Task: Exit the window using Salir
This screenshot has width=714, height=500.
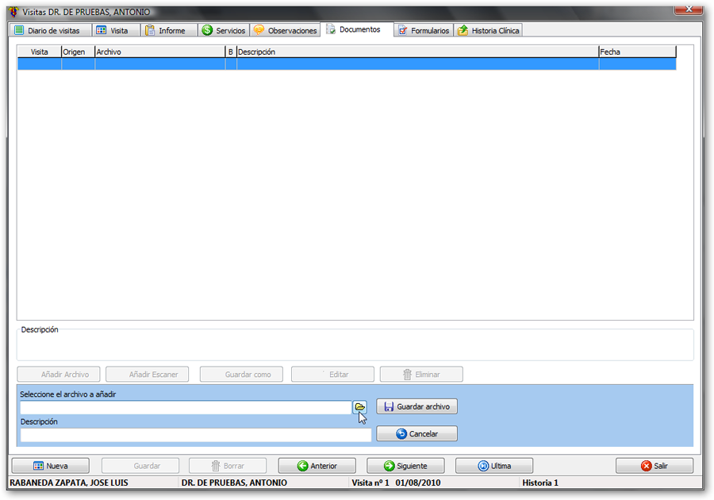Action: point(654,466)
